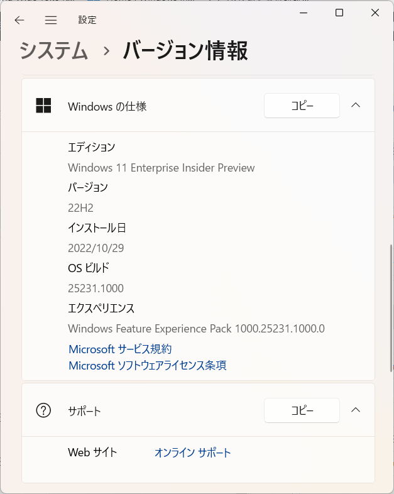
Task: Open Microsoft ソフトウェアライセンス条項 link
Action: coord(148,365)
